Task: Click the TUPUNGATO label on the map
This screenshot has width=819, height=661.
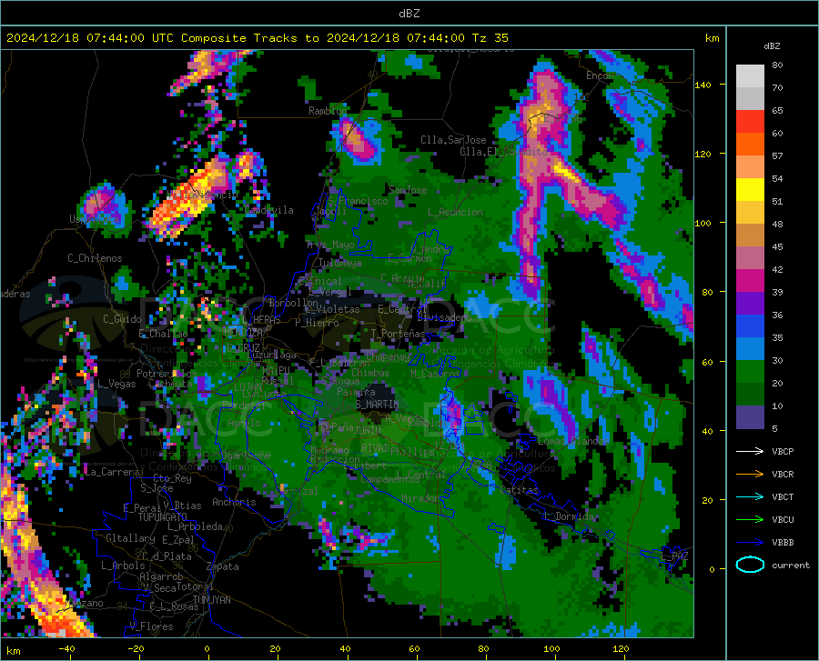Action: coord(163,517)
